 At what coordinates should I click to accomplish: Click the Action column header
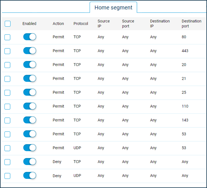point(58,24)
